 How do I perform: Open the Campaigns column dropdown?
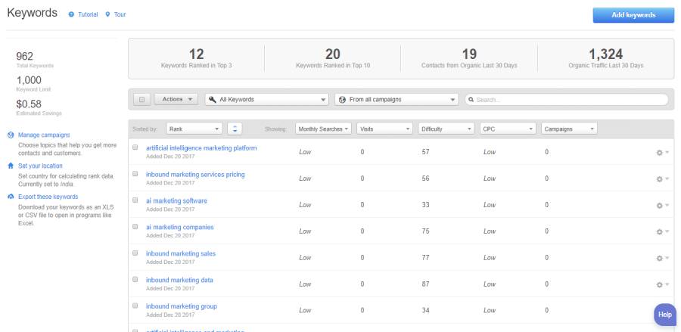pos(569,129)
